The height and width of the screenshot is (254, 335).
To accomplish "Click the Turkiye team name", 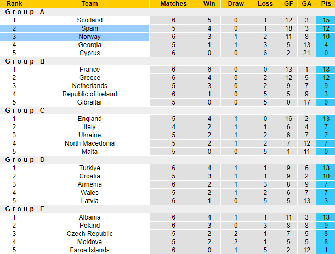I will coord(89,168).
